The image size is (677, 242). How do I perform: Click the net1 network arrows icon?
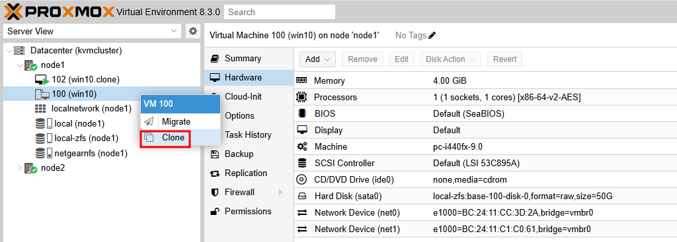coord(301,229)
